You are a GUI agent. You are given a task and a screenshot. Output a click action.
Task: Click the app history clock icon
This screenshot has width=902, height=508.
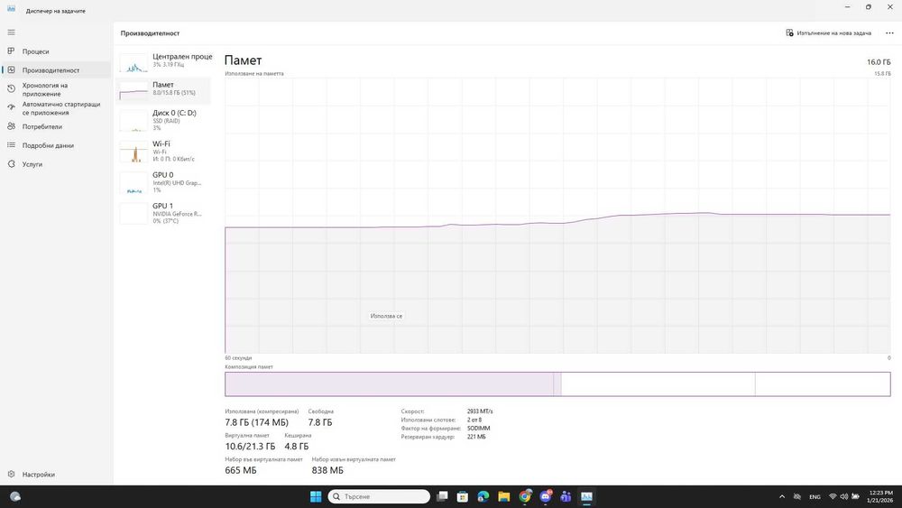[11, 88]
